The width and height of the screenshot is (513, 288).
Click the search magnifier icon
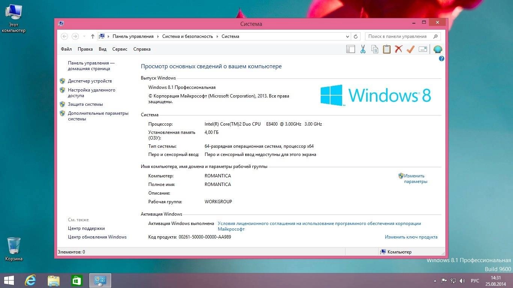(x=436, y=36)
